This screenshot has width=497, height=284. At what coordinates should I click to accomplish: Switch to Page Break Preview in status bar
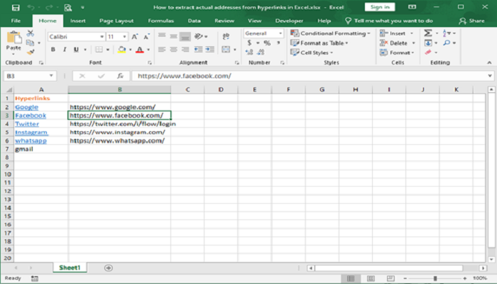point(390,278)
